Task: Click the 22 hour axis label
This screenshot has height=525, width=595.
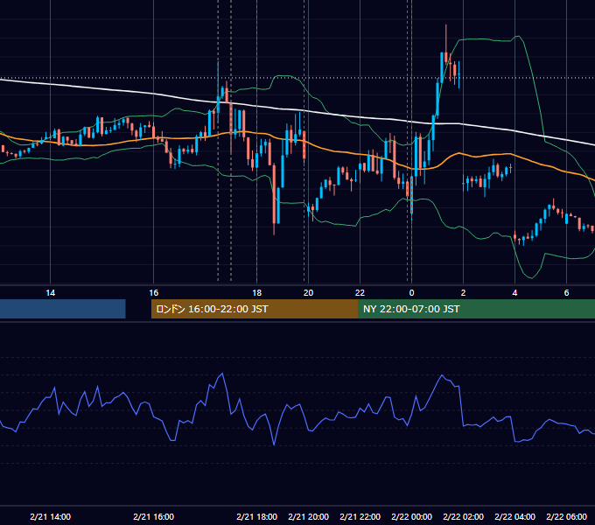Action: click(360, 293)
